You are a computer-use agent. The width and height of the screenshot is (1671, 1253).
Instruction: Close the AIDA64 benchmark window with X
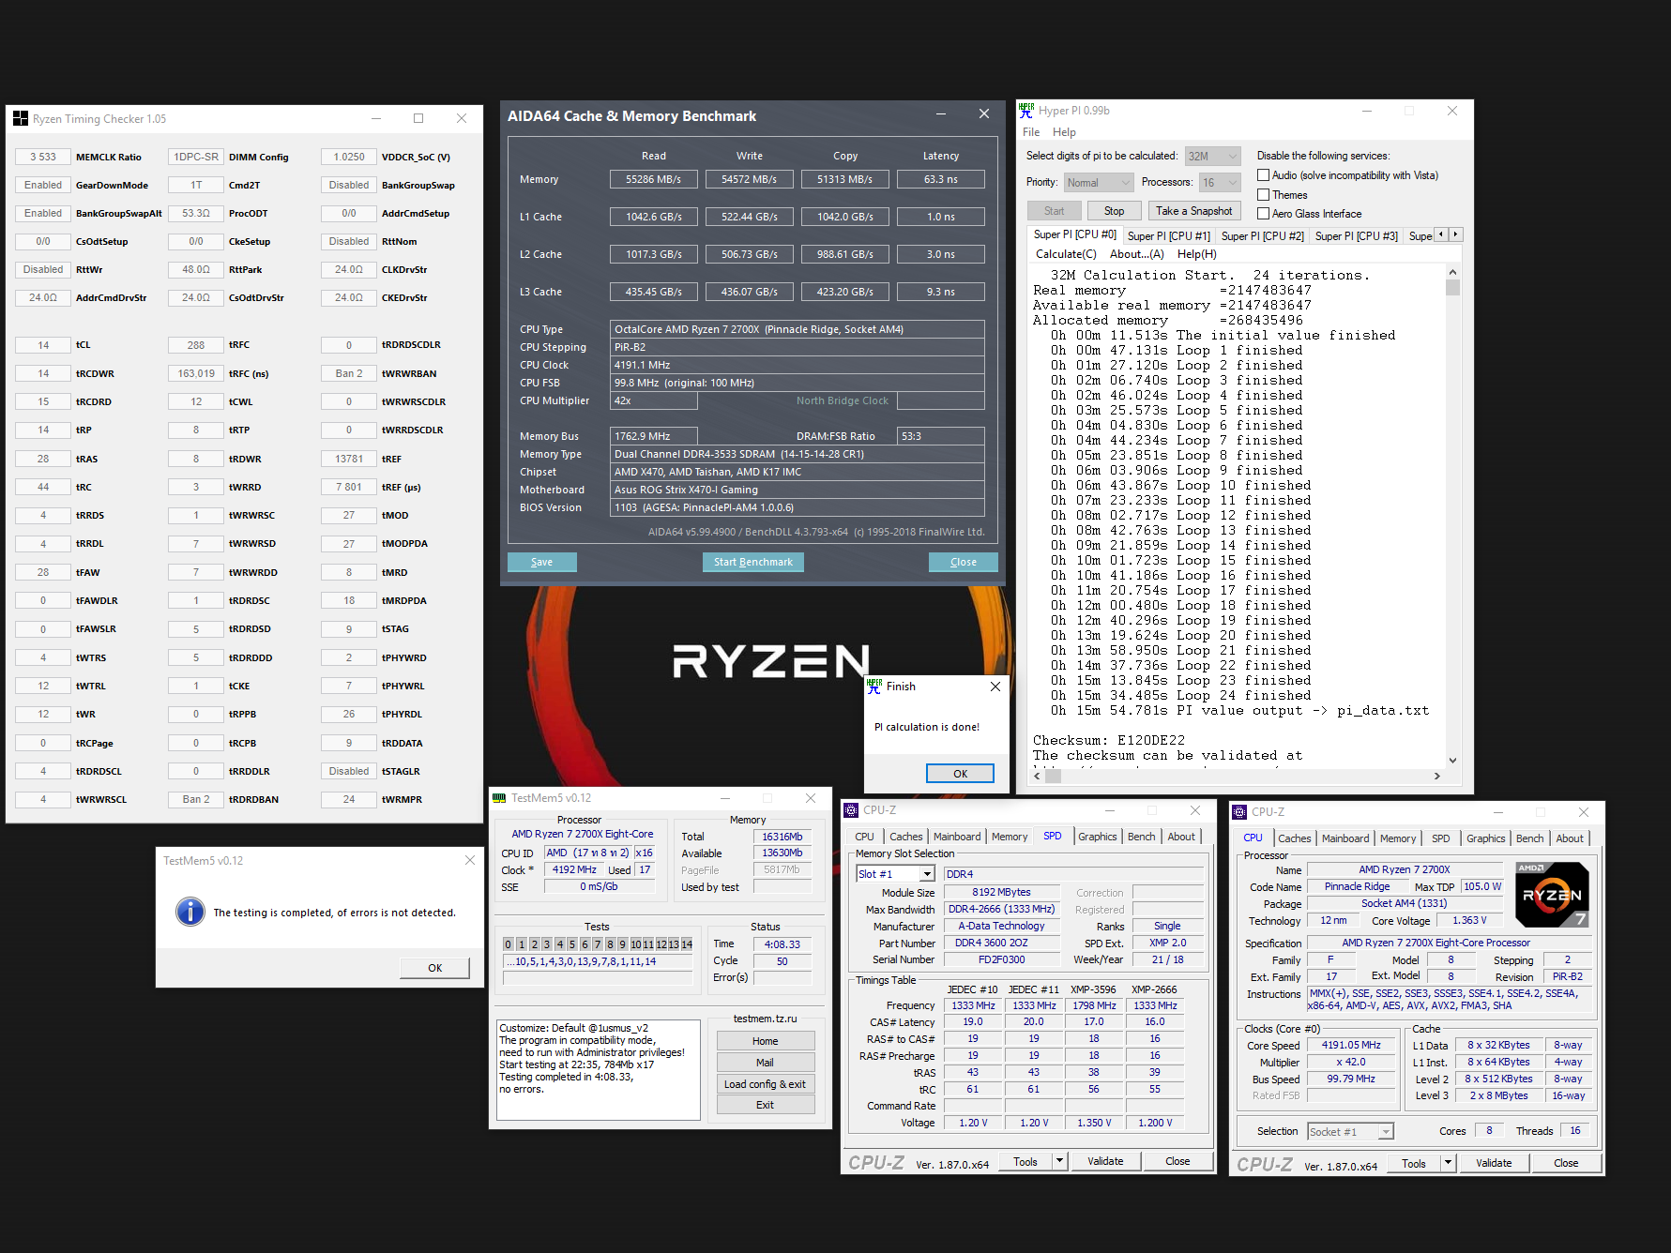pyautogui.click(x=984, y=113)
